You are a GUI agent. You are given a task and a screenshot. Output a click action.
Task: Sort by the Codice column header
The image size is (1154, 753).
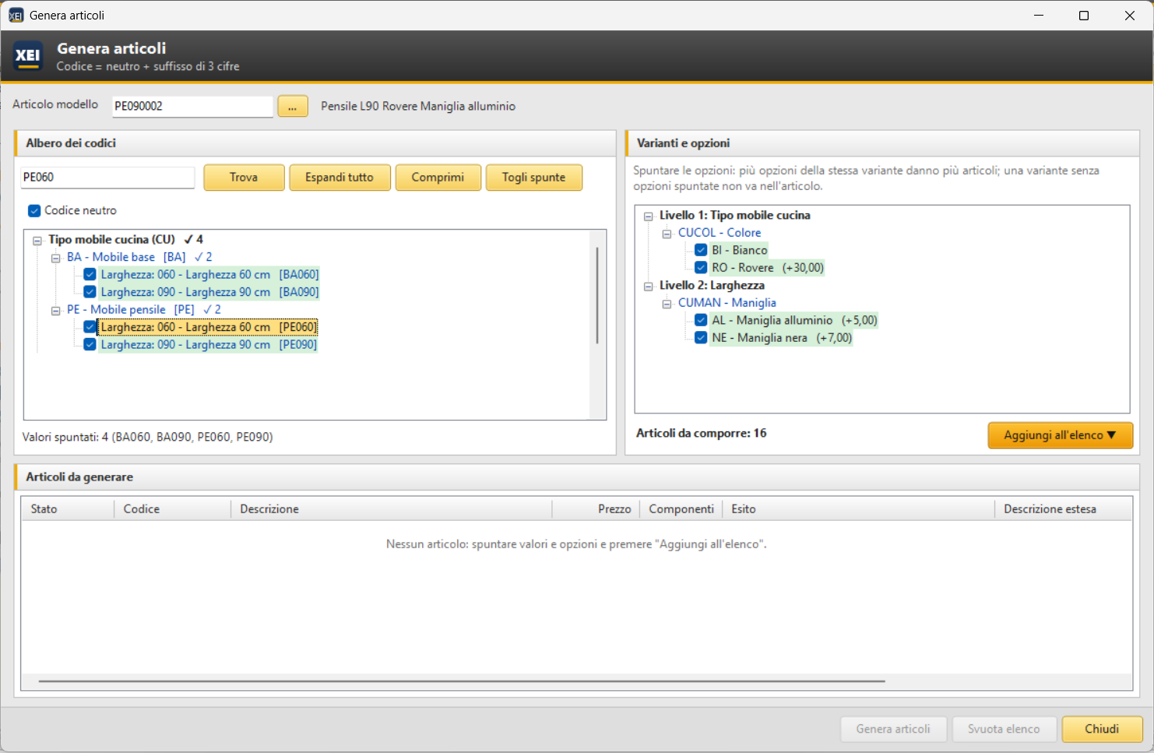tap(173, 509)
